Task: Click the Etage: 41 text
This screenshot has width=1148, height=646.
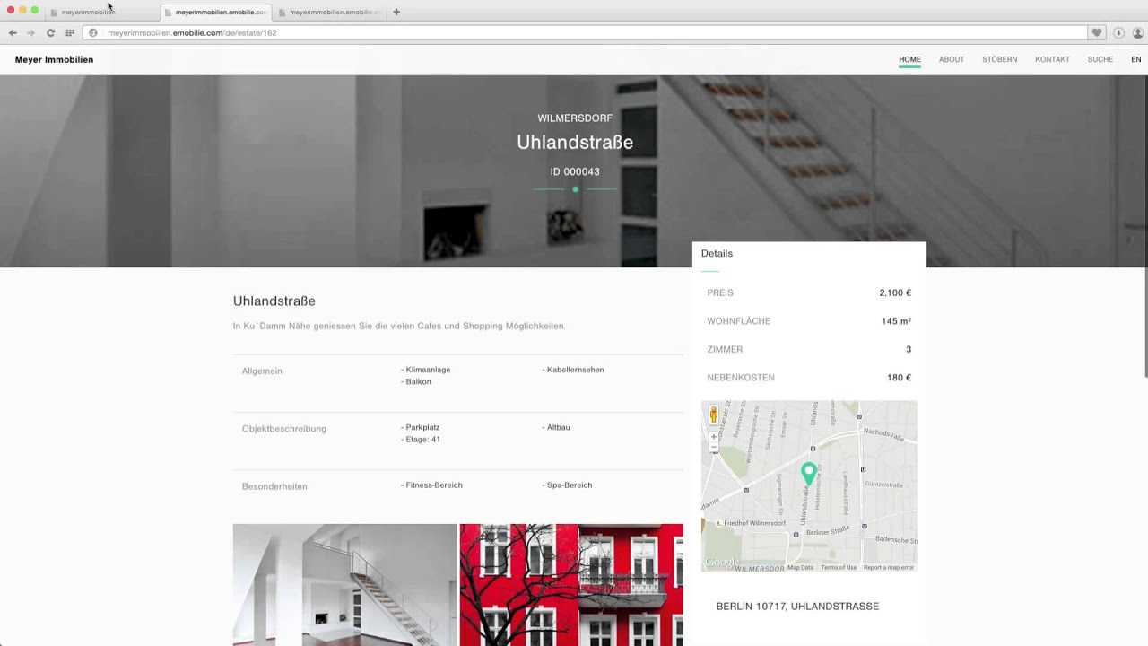Action: tap(421, 440)
